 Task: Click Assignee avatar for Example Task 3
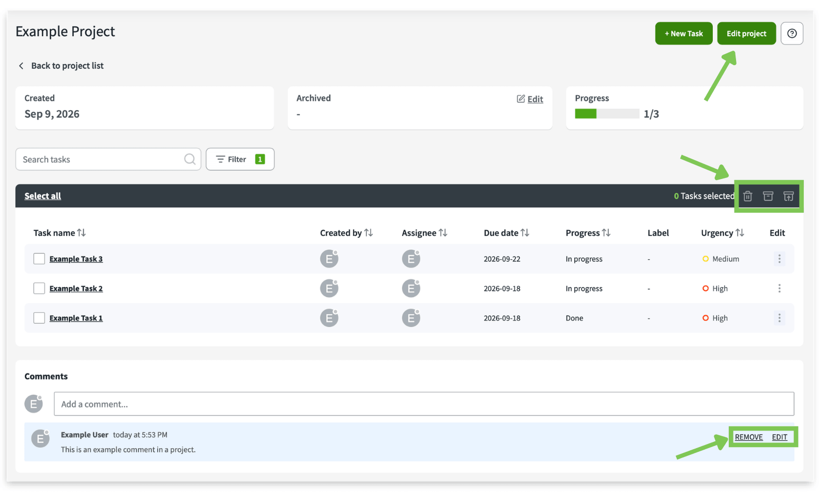tap(411, 258)
